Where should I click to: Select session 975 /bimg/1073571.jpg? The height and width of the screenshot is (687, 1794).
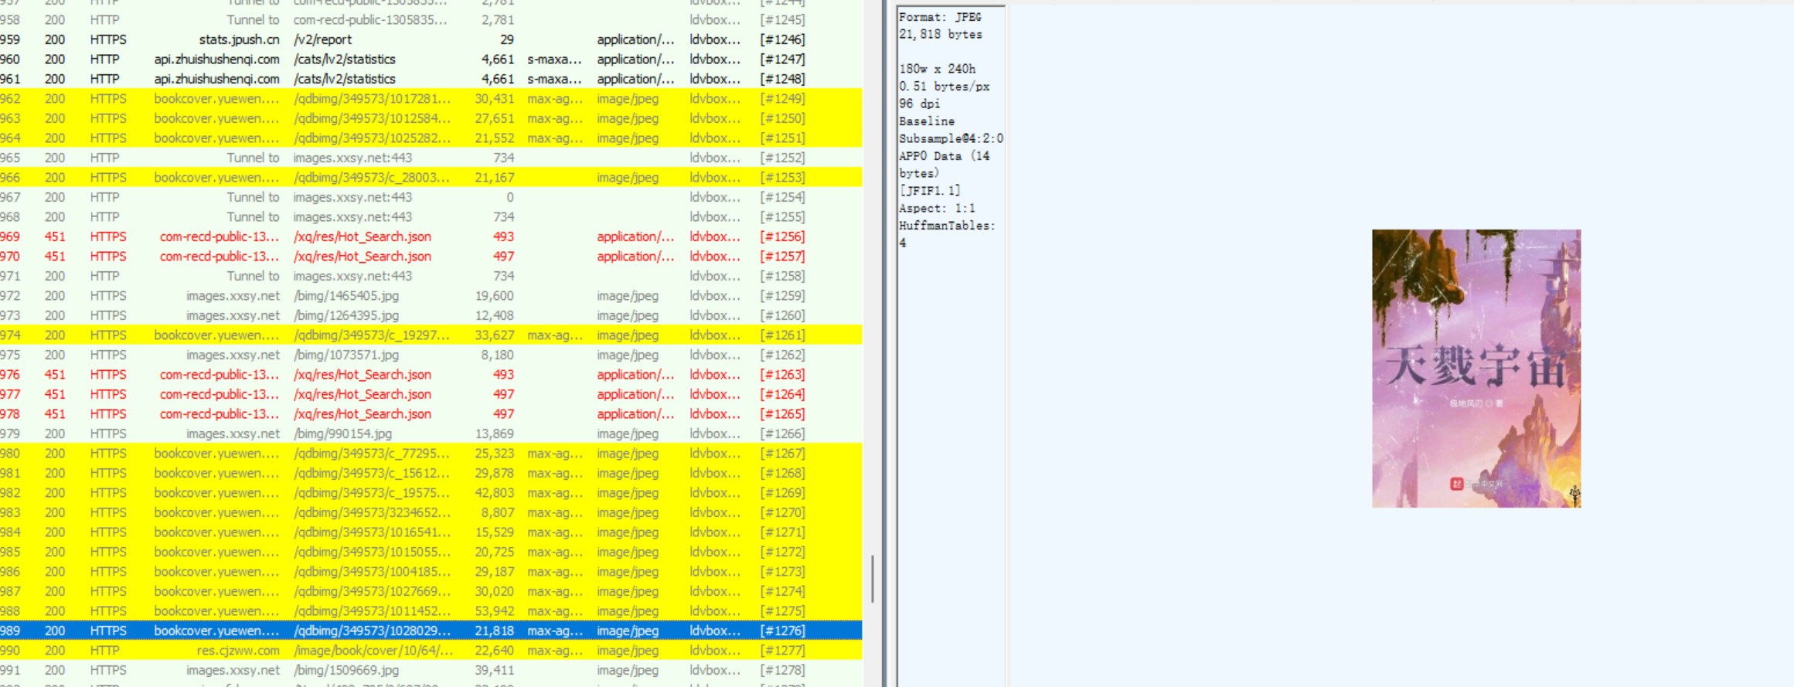(x=431, y=355)
